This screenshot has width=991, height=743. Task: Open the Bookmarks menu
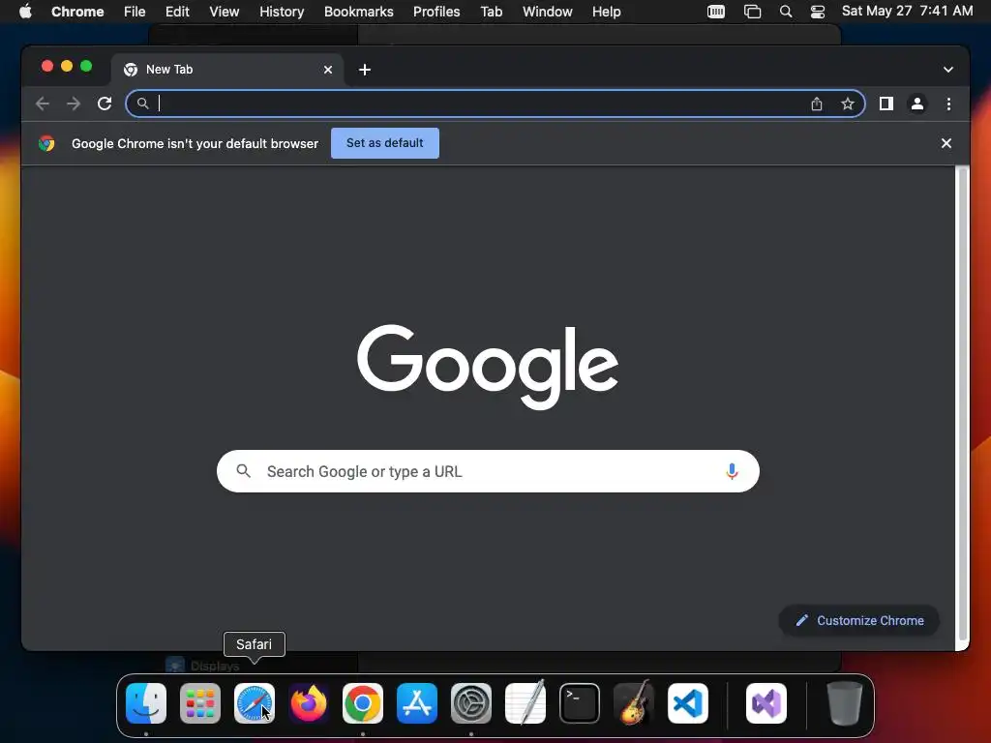(x=359, y=12)
